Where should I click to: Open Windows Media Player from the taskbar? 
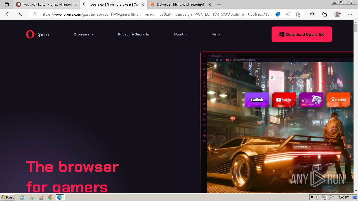(x=41, y=197)
